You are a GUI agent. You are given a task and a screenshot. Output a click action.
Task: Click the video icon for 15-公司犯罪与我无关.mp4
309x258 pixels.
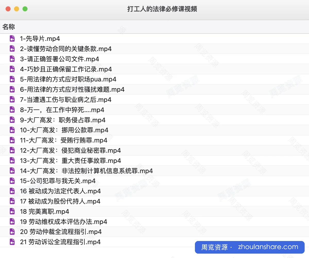12,181
